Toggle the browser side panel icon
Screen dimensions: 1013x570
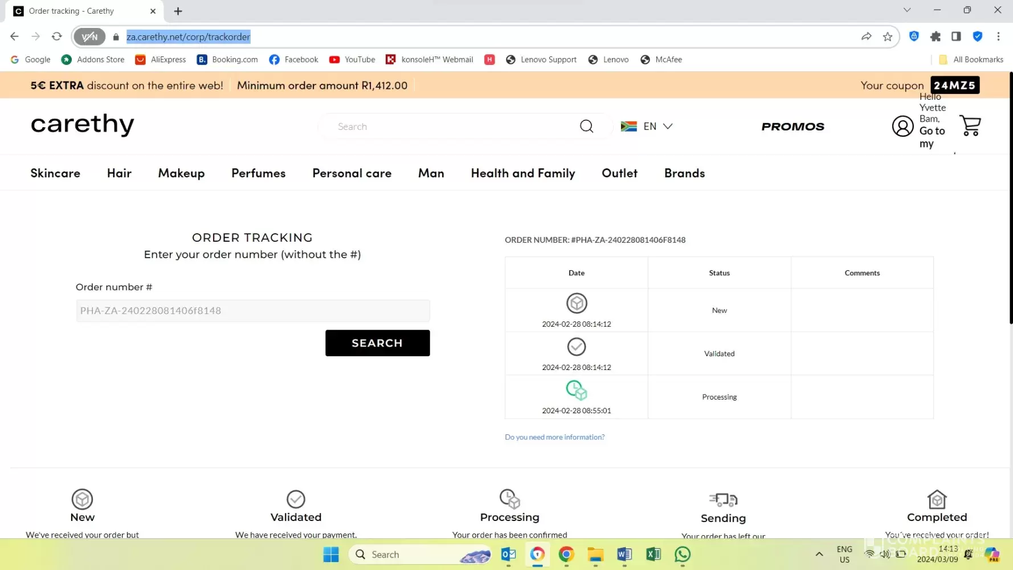956,37
